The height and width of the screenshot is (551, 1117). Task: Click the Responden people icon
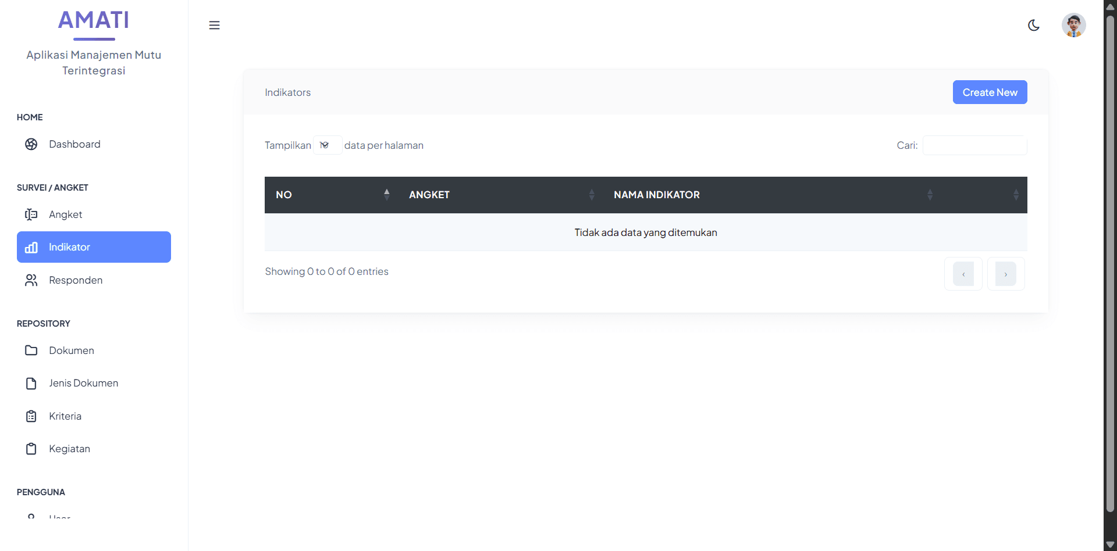31,280
